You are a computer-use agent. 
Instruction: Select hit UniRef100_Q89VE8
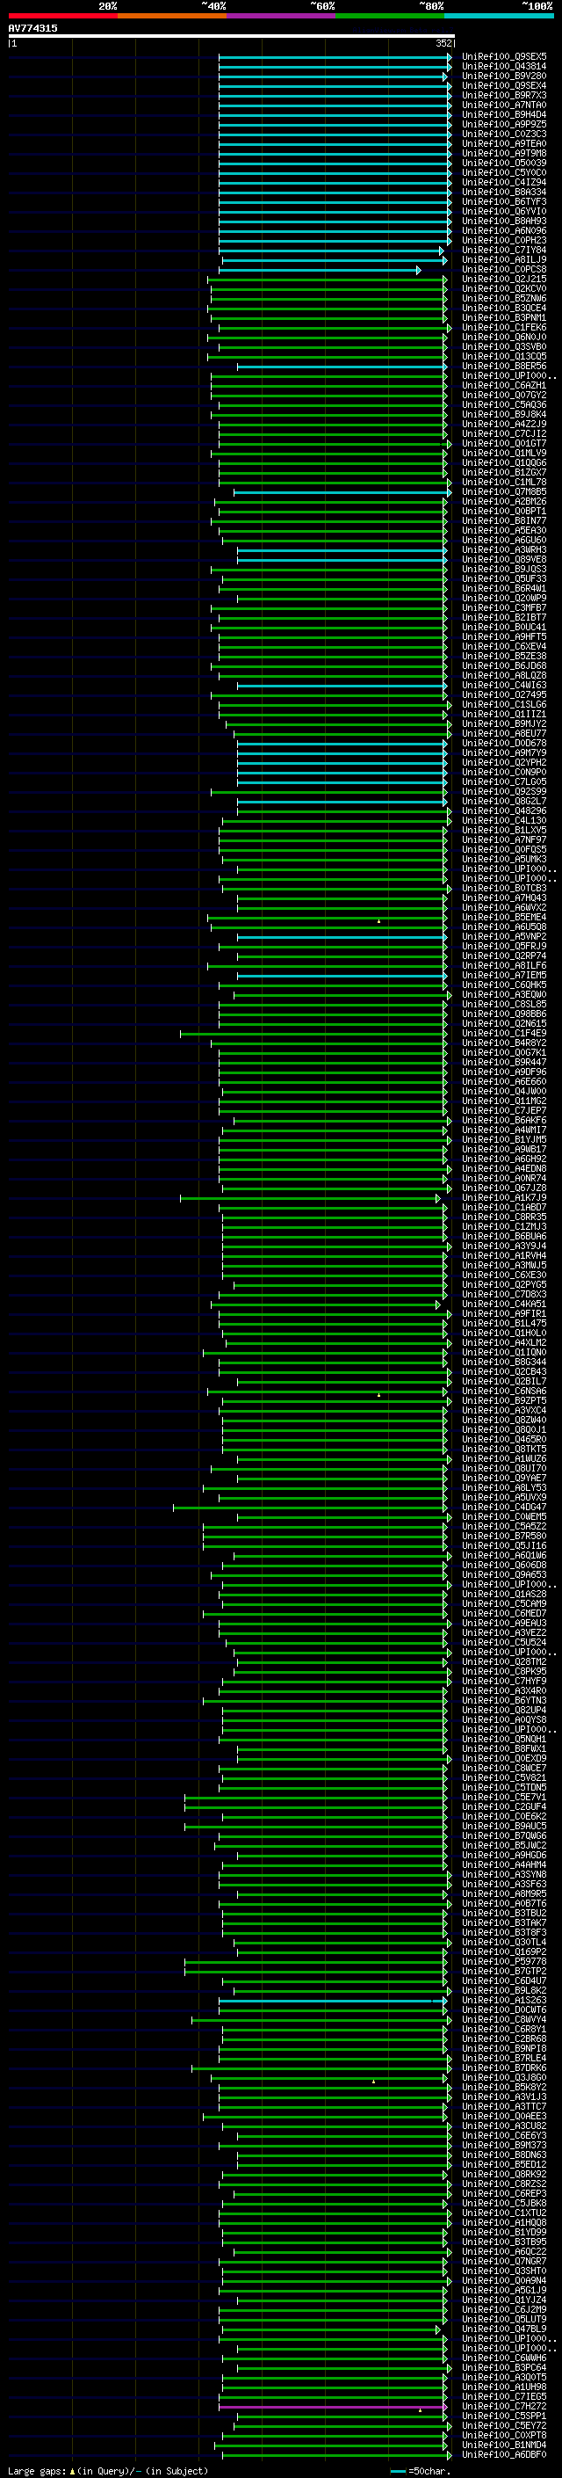pos(504,559)
